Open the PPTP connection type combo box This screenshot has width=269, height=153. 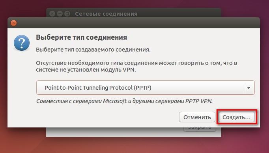pyautogui.click(x=146, y=88)
